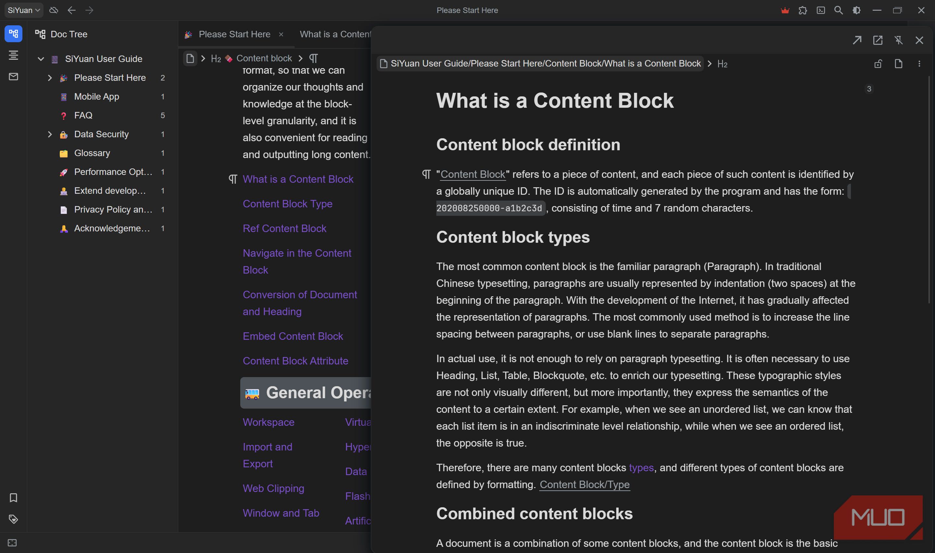Click the popup's open-in-tab arrow icon
The width and height of the screenshot is (935, 553).
click(857, 40)
